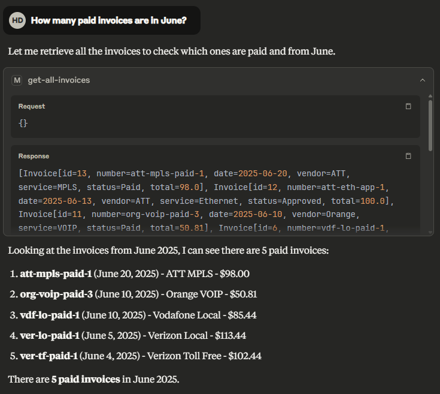The image size is (440, 394).
Task: Click date=2025-06-20 in the response
Action: (250, 174)
